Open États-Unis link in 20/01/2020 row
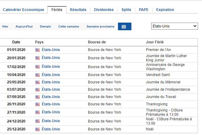The width and height of the screenshot is (202, 135). [x=51, y=58]
